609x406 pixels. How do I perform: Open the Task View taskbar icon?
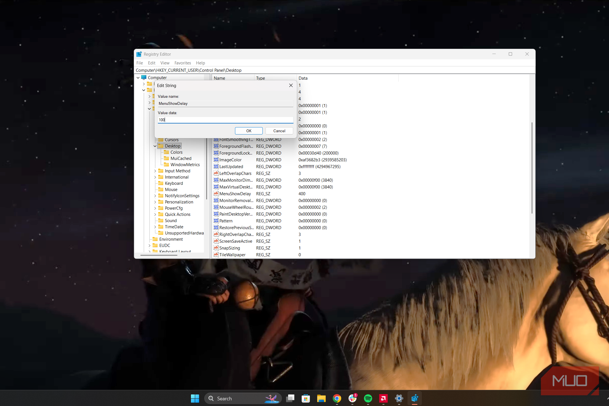tap(290, 398)
